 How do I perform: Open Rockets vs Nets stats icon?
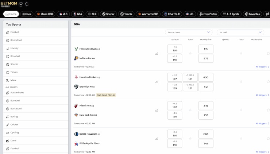coord(157,82)
